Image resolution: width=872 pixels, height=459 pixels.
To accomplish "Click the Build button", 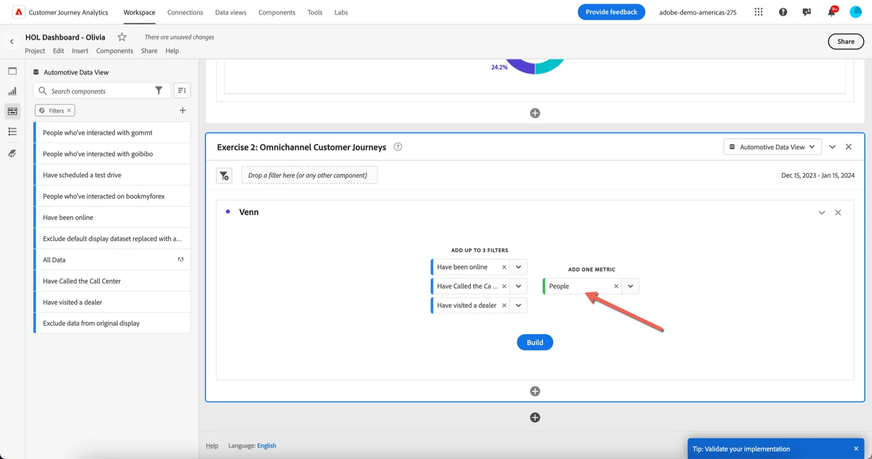I will 535,342.
